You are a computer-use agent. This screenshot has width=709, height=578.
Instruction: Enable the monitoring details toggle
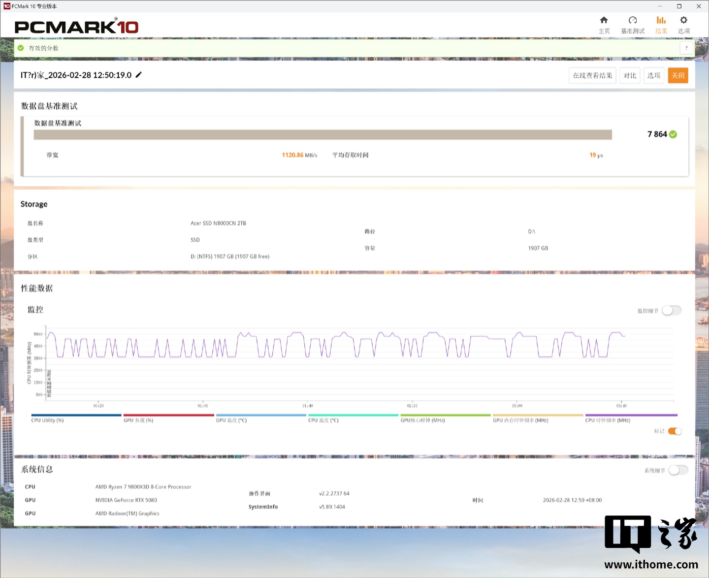[x=672, y=310]
